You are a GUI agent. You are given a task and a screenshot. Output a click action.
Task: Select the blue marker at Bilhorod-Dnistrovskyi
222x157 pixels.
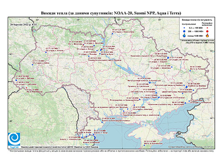[x=102, y=122]
